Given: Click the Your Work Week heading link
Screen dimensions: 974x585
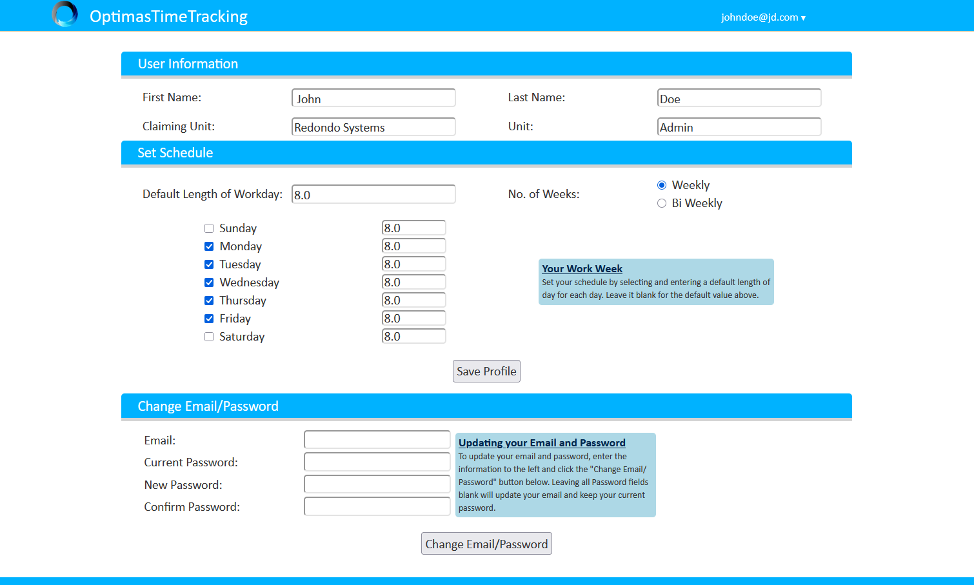Looking at the screenshot, I should [581, 268].
